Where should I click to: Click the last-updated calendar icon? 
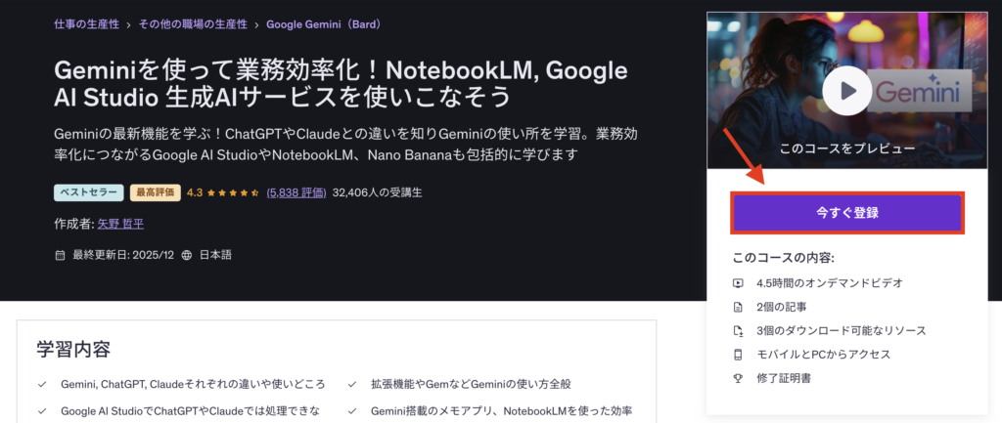[60, 255]
